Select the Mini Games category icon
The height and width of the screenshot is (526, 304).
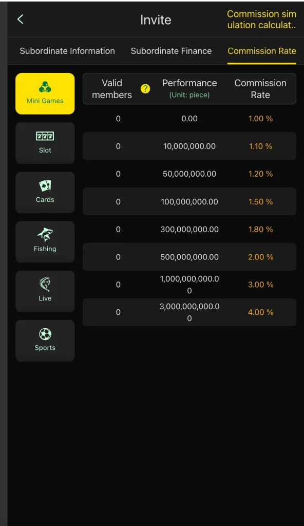click(x=45, y=93)
